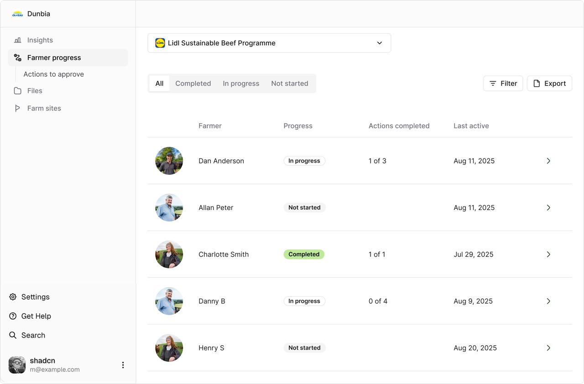Switch to the Completed filter tab

click(193, 83)
